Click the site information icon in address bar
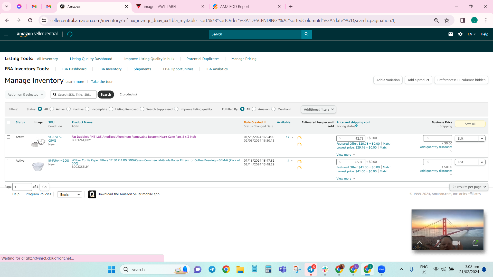This screenshot has width=493, height=277. tap(44, 20)
